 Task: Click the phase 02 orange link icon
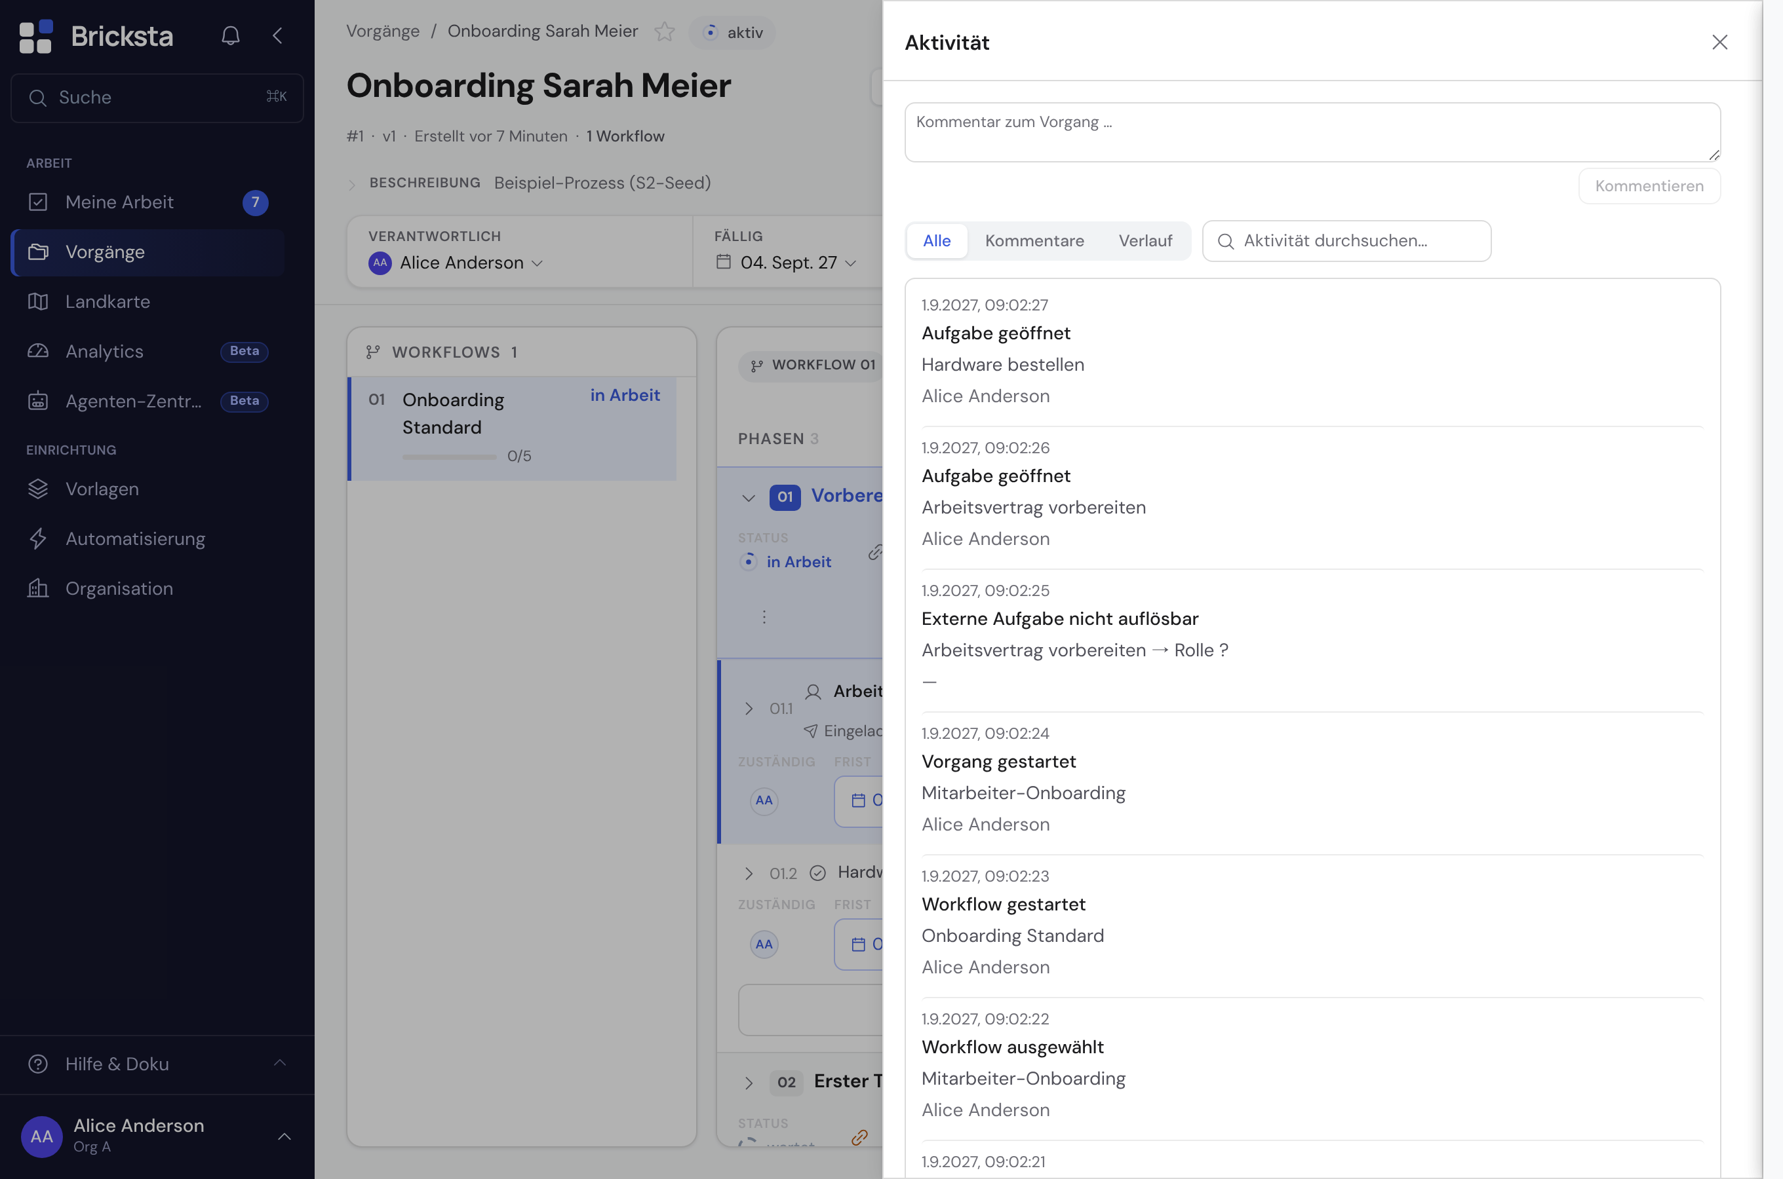coord(860,1138)
